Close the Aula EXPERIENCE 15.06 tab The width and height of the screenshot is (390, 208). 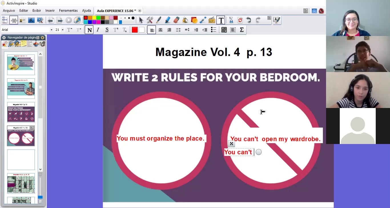(x=140, y=11)
